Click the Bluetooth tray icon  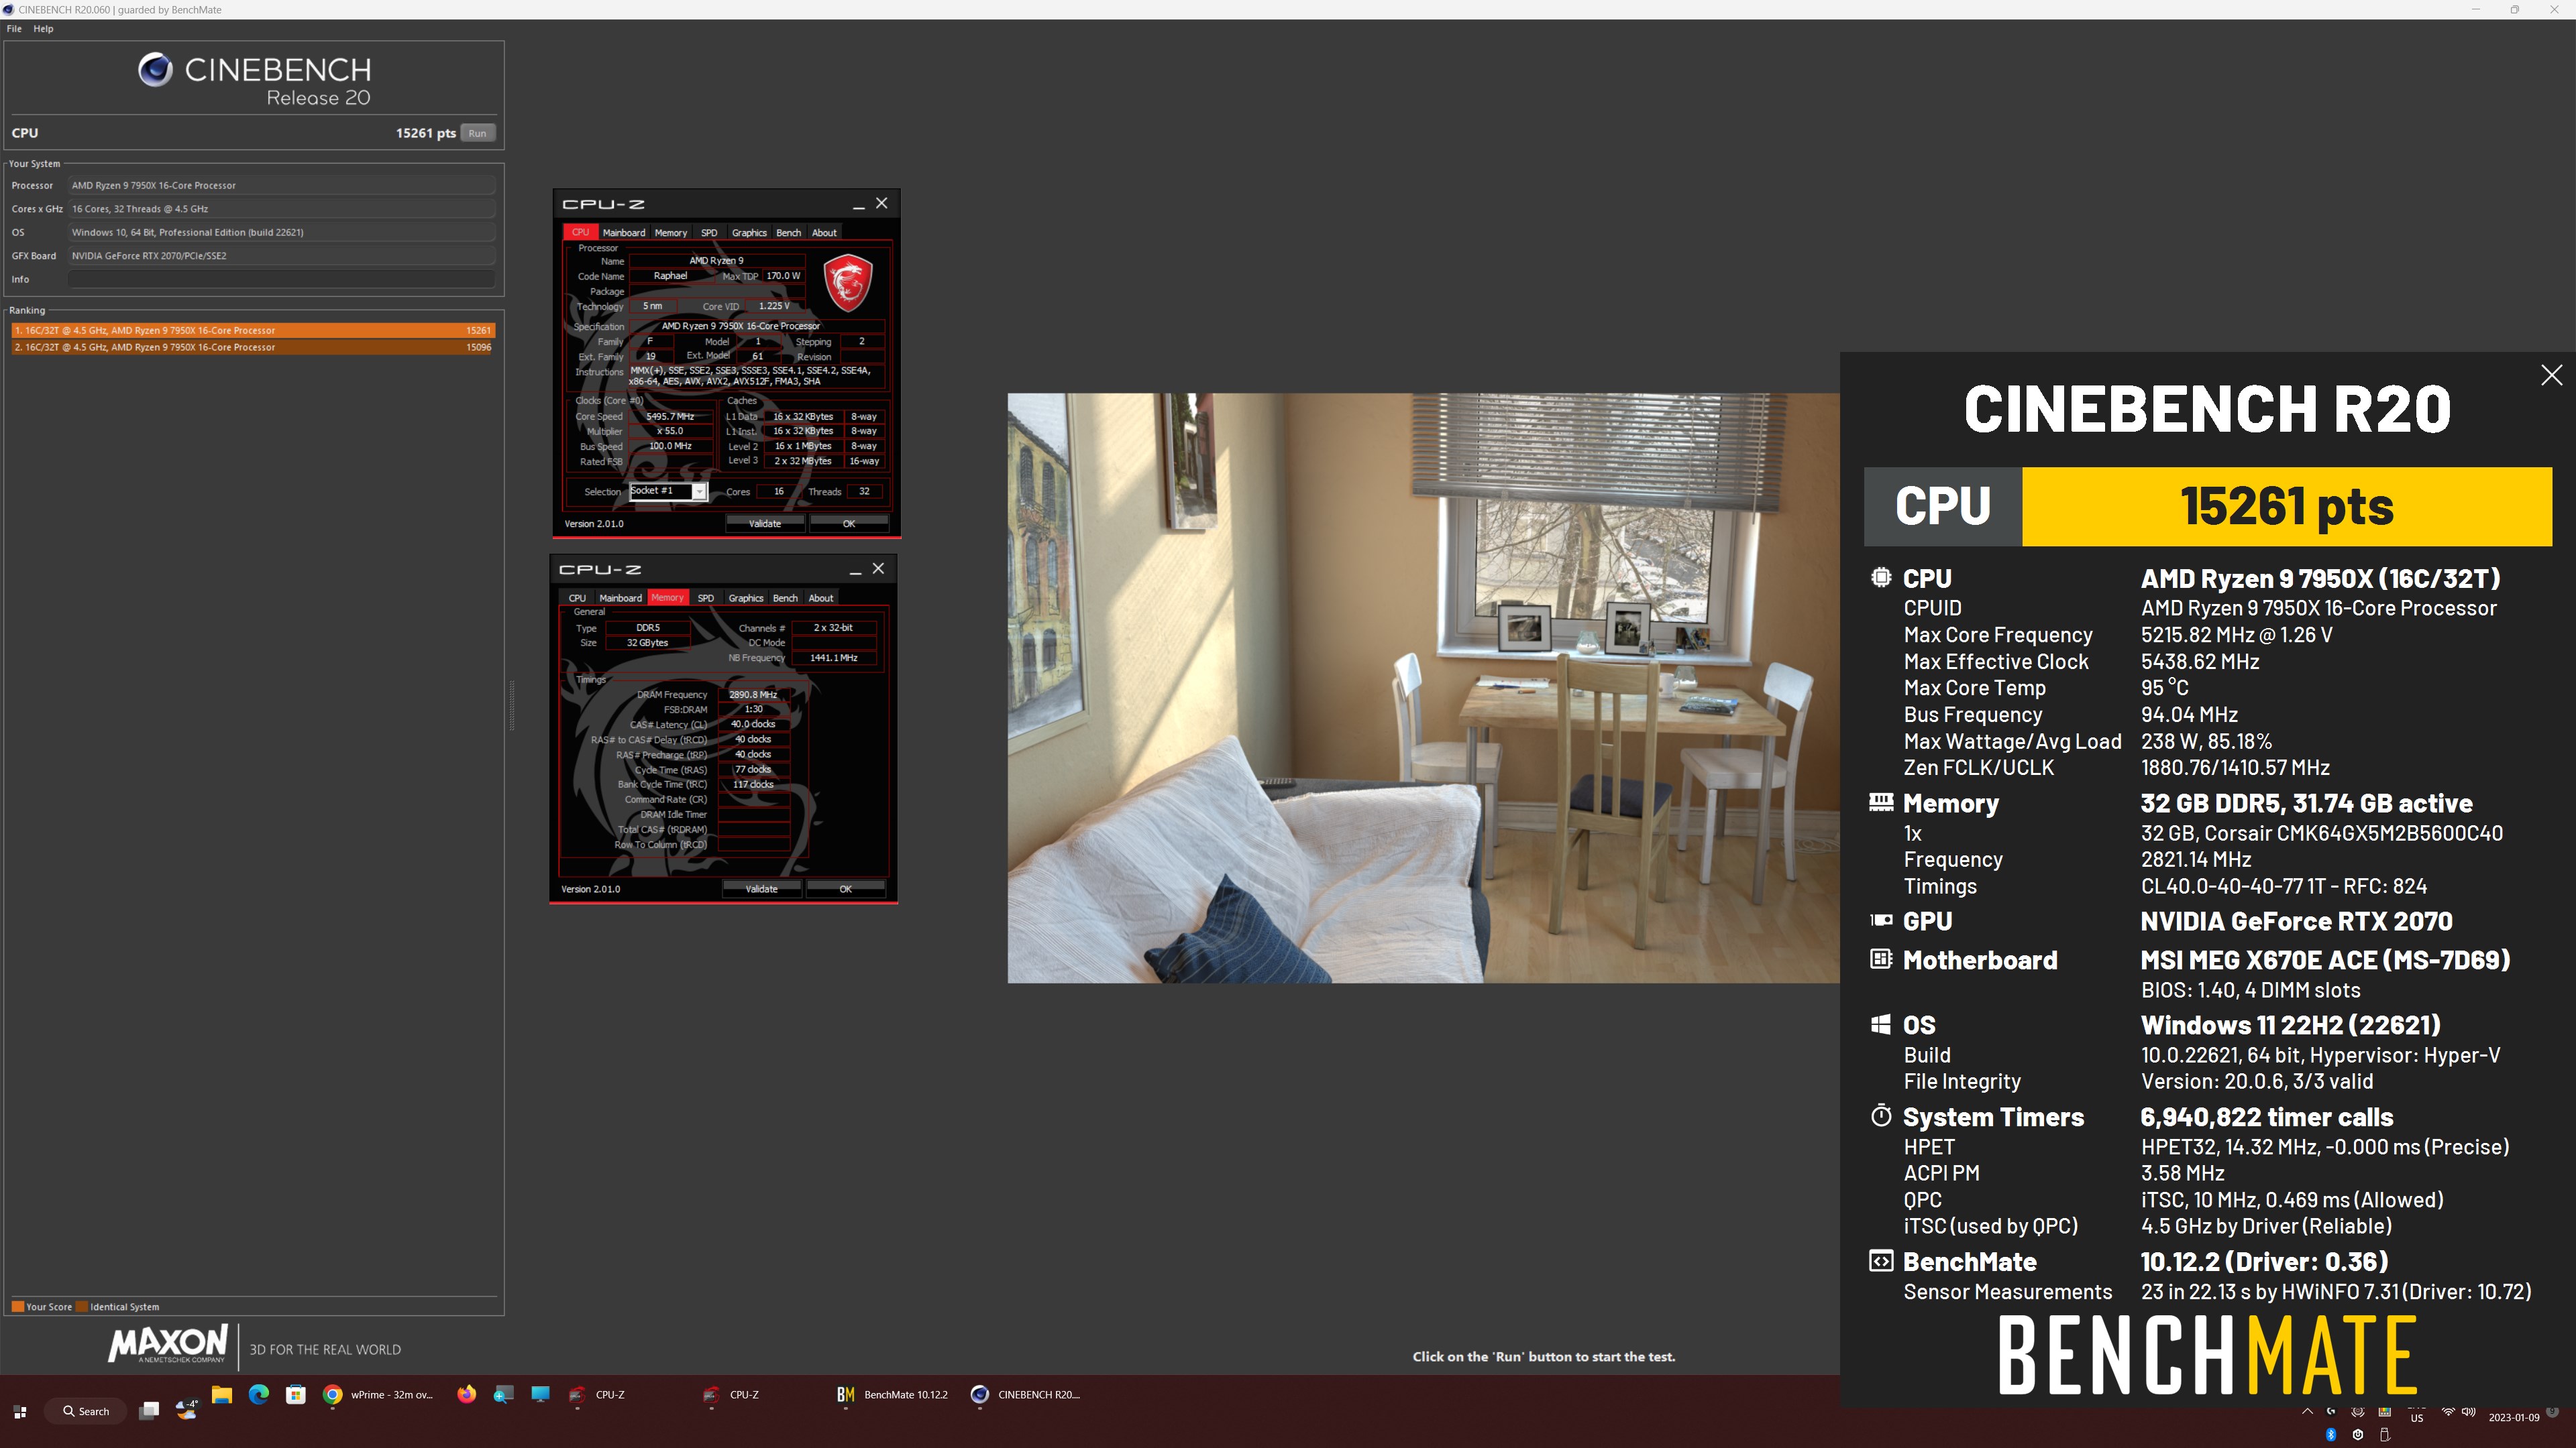2331,1434
